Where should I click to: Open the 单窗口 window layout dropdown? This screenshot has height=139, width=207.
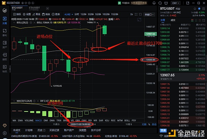[149, 14]
